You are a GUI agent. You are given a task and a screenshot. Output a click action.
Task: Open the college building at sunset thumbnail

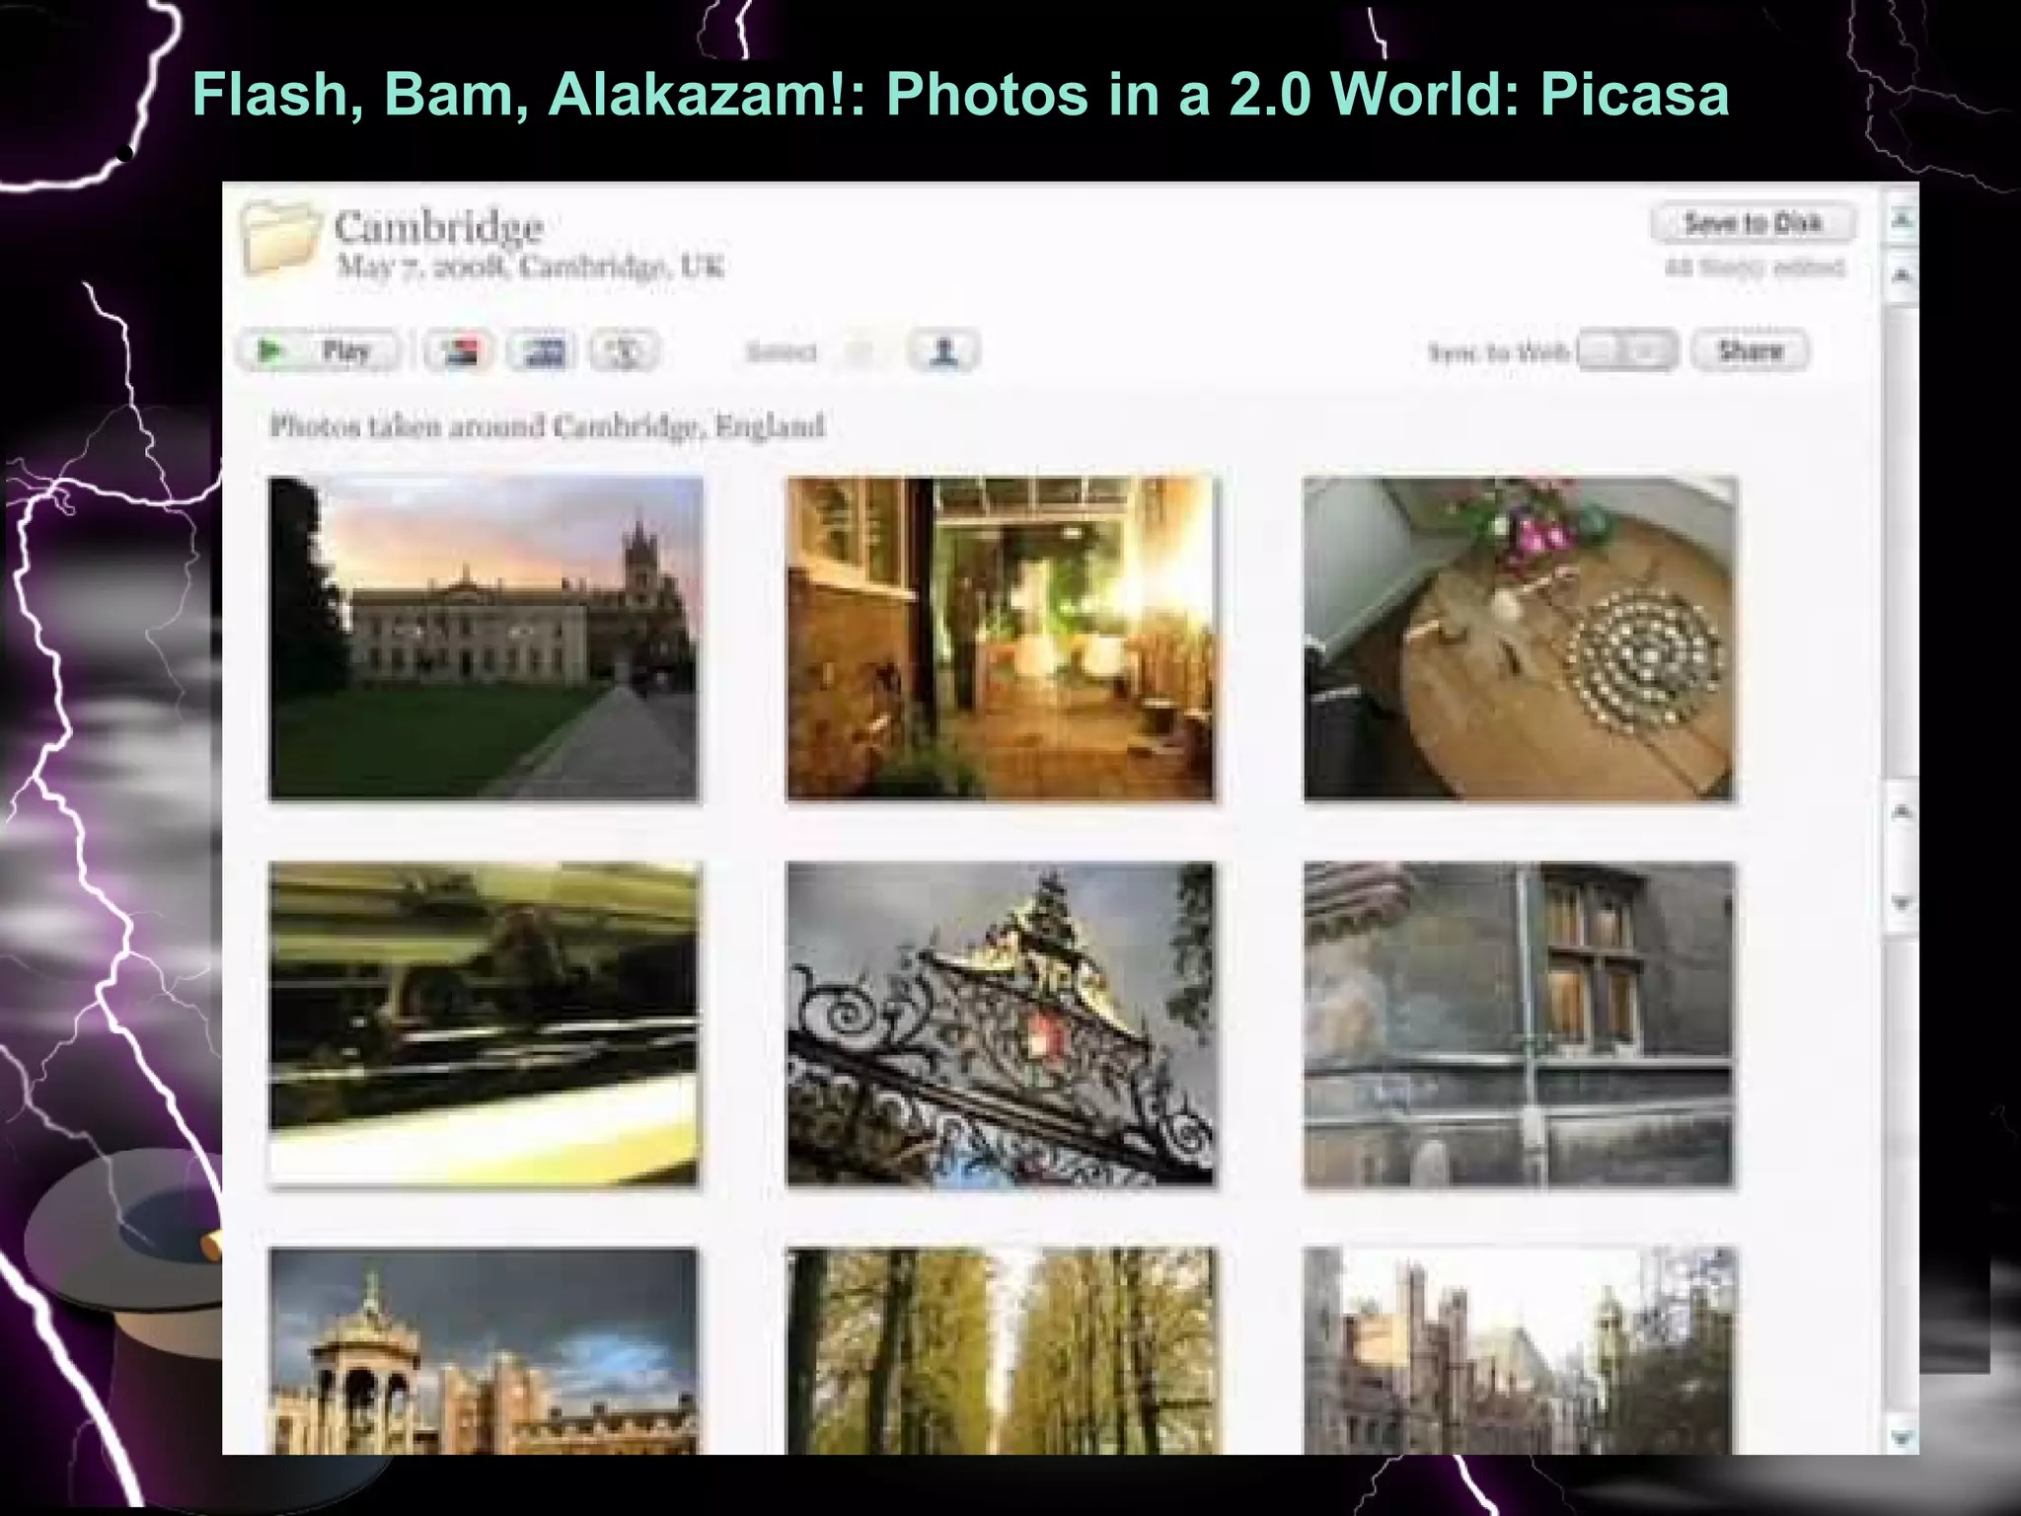(x=485, y=639)
